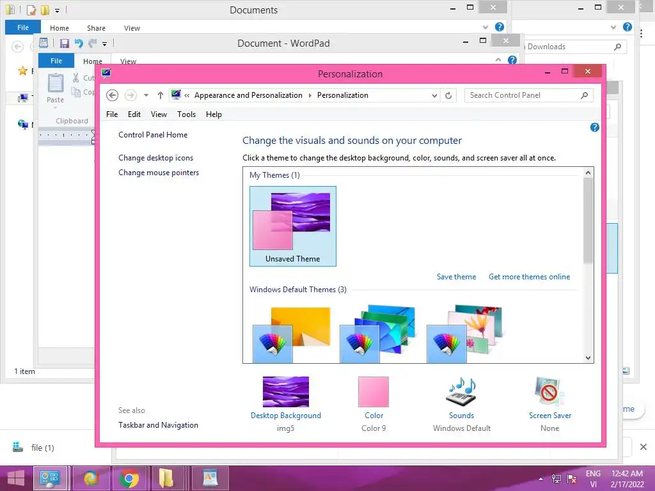Show hidden tray icons arrow

[541, 479]
